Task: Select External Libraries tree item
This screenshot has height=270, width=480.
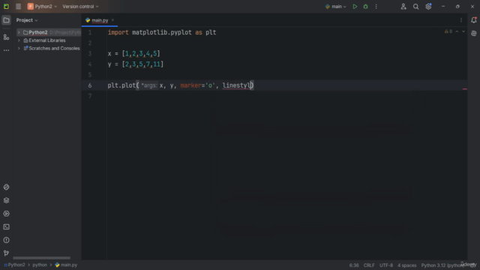Action: click(47, 40)
